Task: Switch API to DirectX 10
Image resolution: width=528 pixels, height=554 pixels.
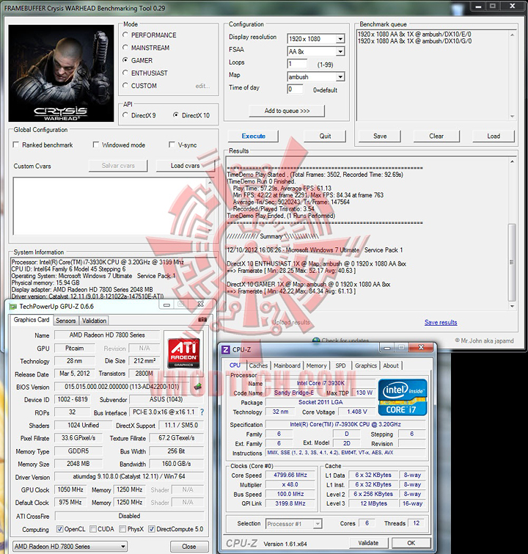Action: tap(175, 115)
